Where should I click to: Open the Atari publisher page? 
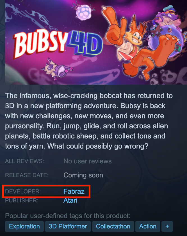(x=70, y=200)
